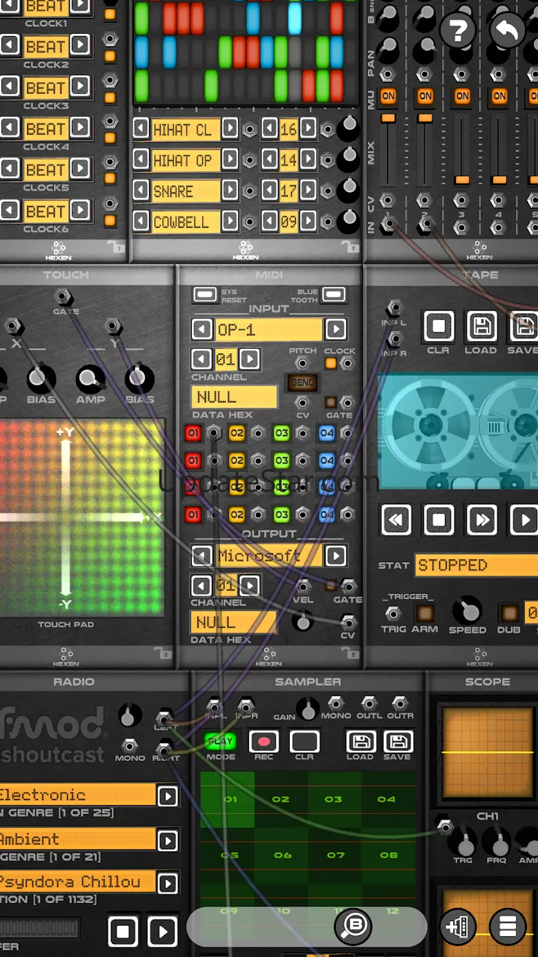Click the undo back arrow icon
Viewport: 538px width, 957px height.
tap(508, 30)
